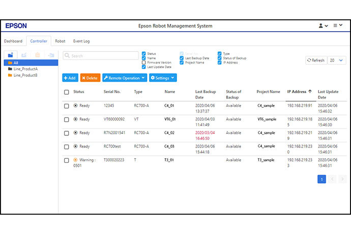Toggle the Status of Backup column checkbox
351x234 pixels.
click(219, 58)
